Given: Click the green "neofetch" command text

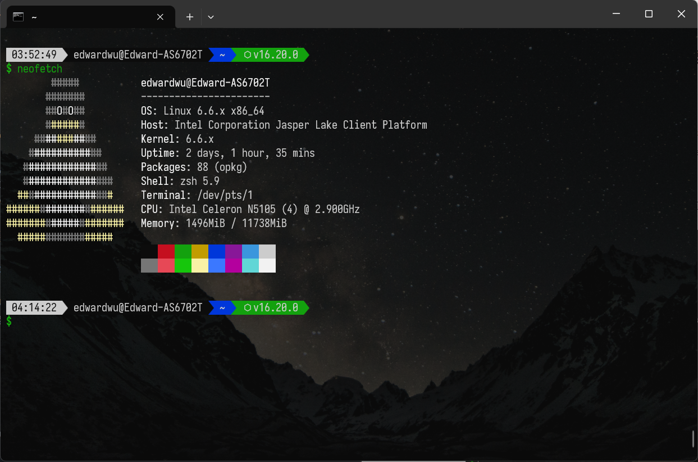Looking at the screenshot, I should (39, 69).
